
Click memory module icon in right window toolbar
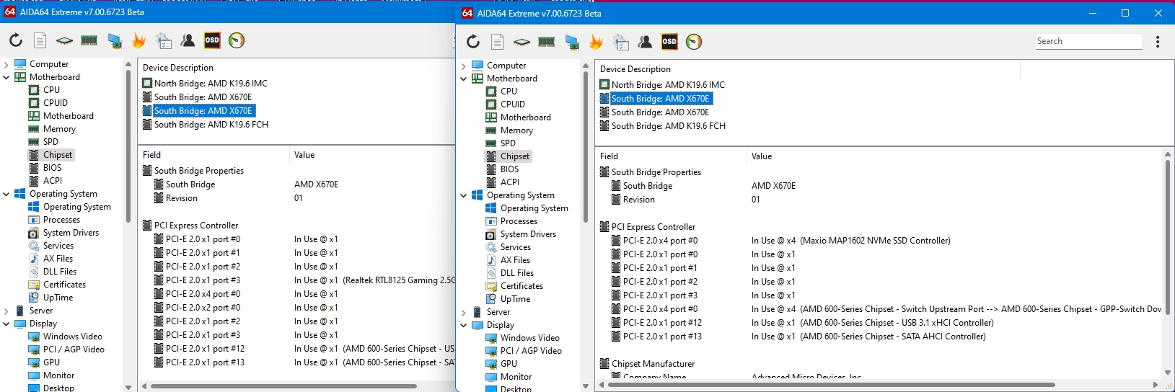(x=547, y=42)
